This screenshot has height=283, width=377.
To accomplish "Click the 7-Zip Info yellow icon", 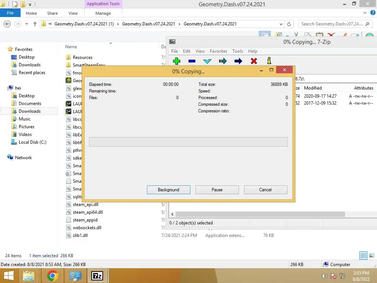I will (269, 61).
